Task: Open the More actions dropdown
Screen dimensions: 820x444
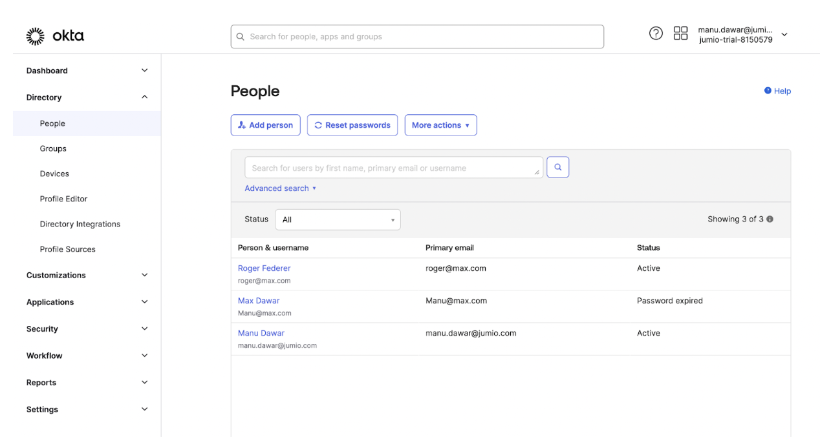Action: pos(440,125)
